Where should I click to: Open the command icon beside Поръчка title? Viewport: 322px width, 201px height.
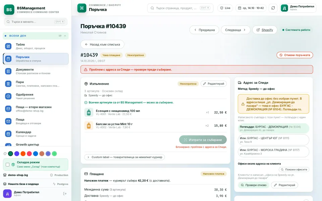point(82,8)
